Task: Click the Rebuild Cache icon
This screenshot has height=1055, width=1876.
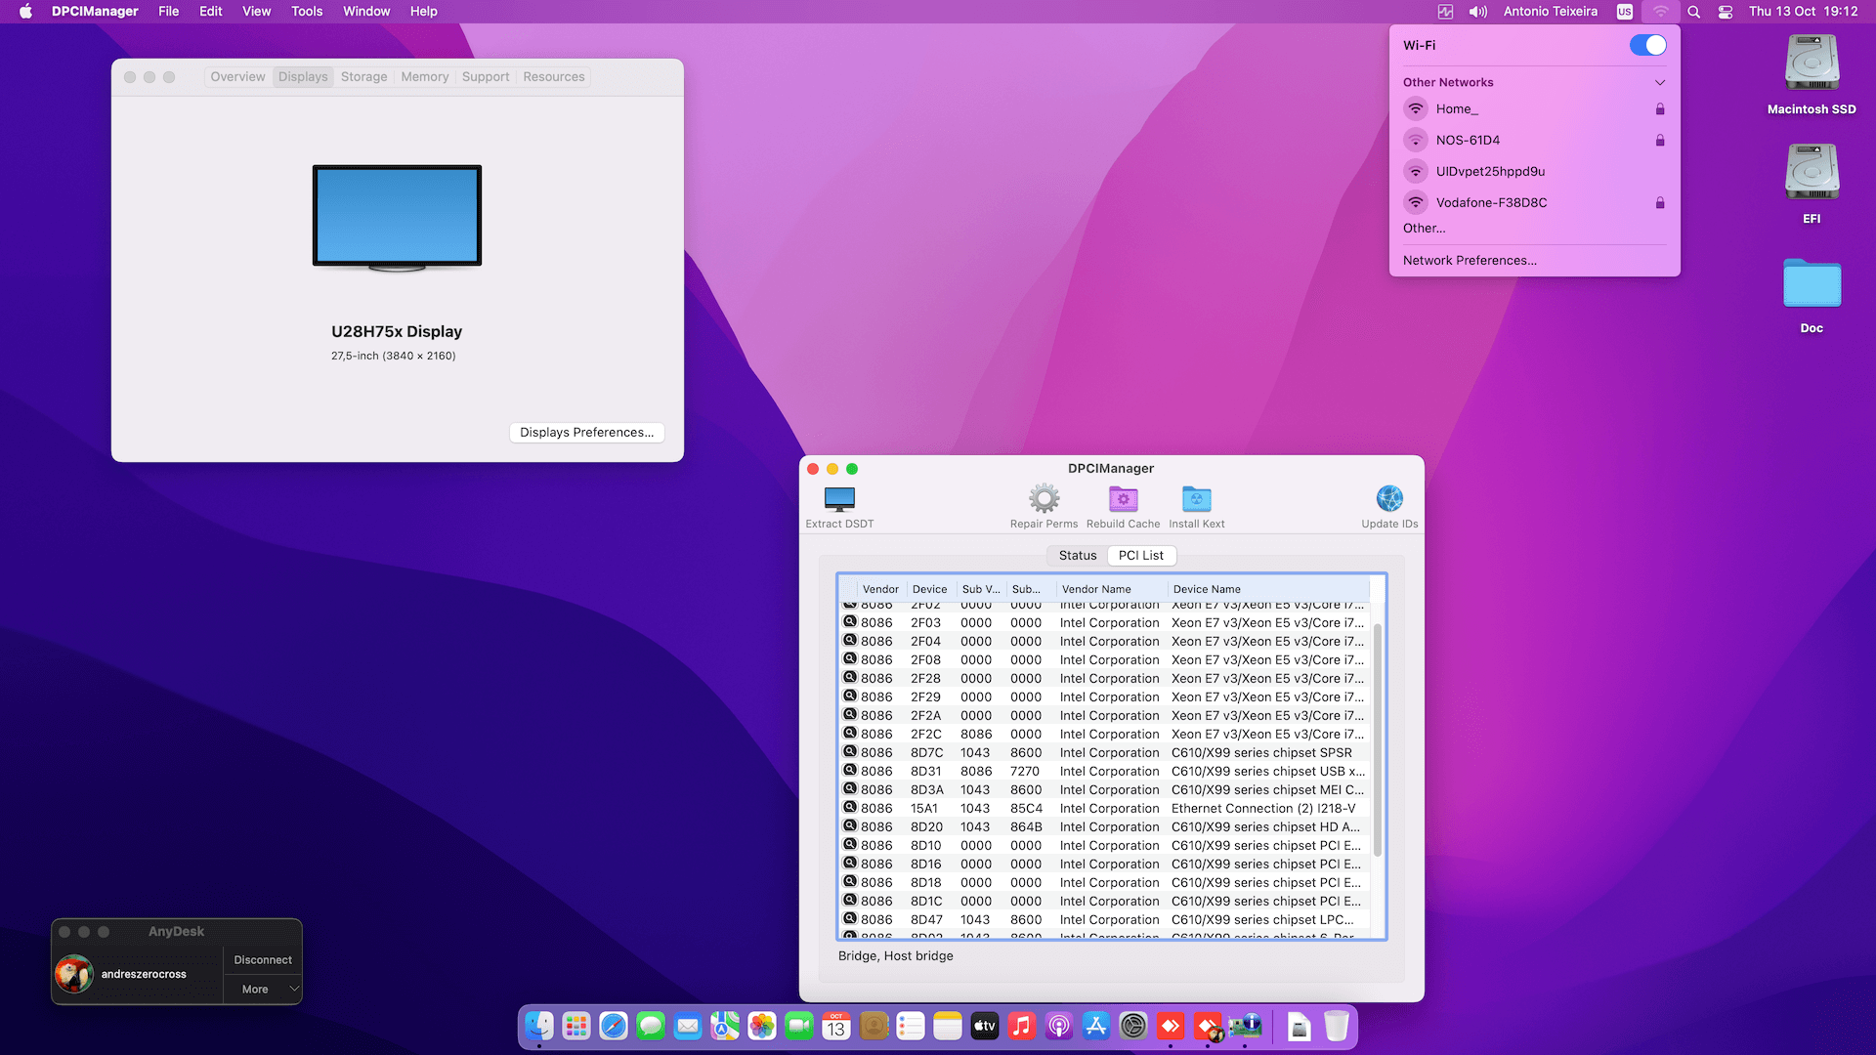Action: [1123, 499]
